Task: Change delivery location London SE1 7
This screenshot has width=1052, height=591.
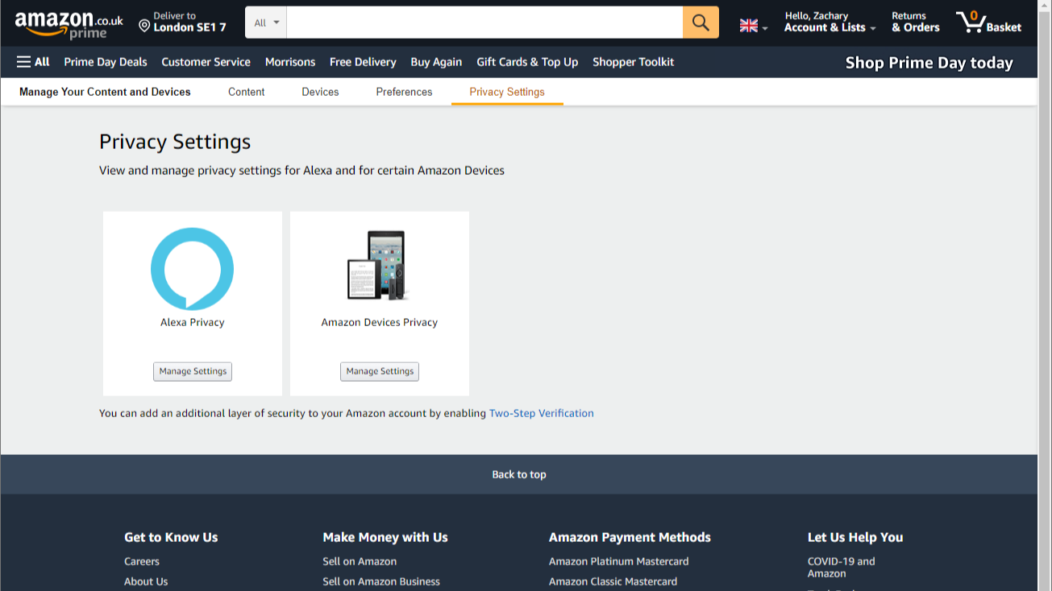Action: click(182, 23)
